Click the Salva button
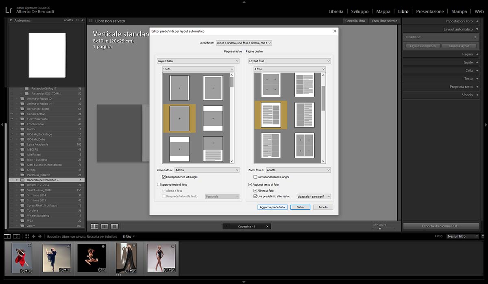The image size is (488, 284). 300,207
